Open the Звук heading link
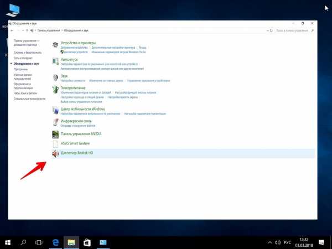This screenshot has height=249, width=332. (x=64, y=76)
